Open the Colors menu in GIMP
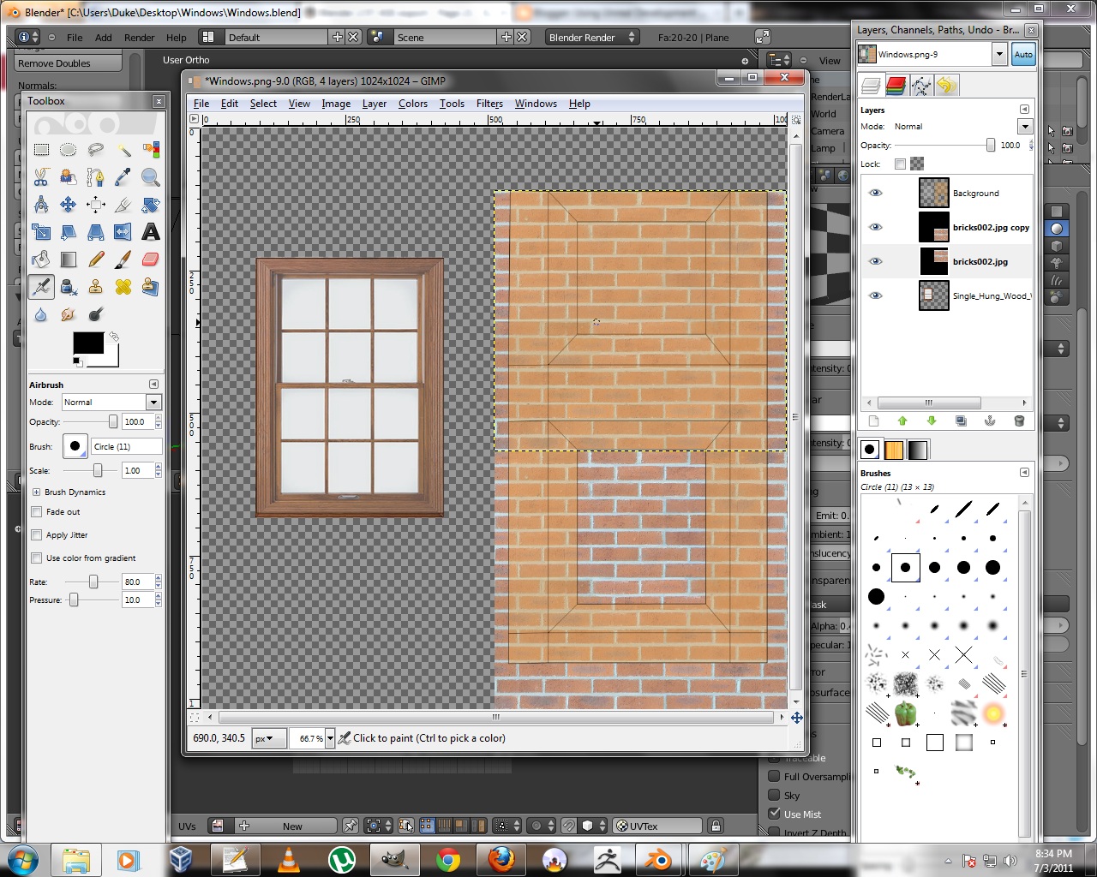 pyautogui.click(x=413, y=104)
